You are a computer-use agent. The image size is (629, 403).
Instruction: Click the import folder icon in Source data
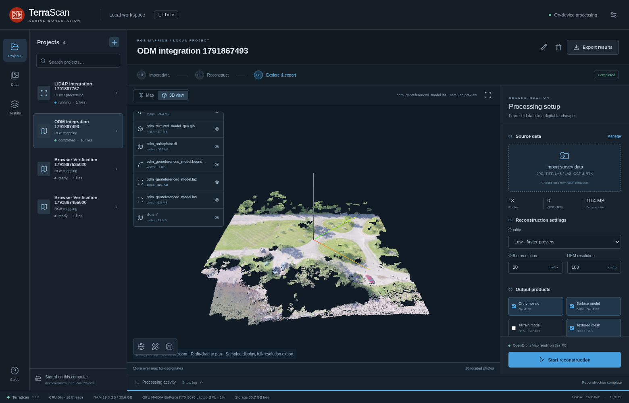[x=564, y=156]
